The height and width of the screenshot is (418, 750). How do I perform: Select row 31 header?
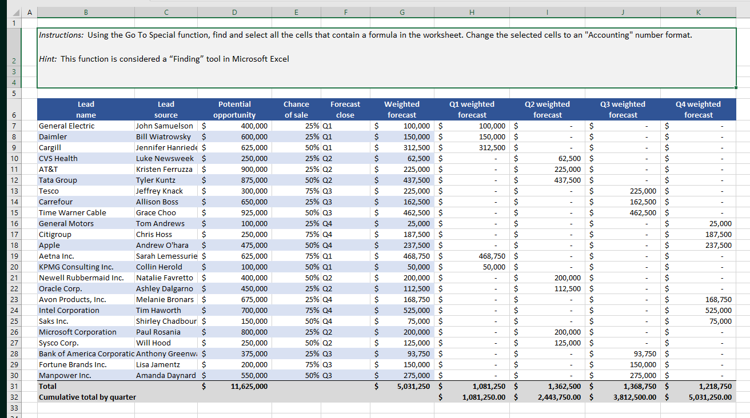(x=14, y=386)
